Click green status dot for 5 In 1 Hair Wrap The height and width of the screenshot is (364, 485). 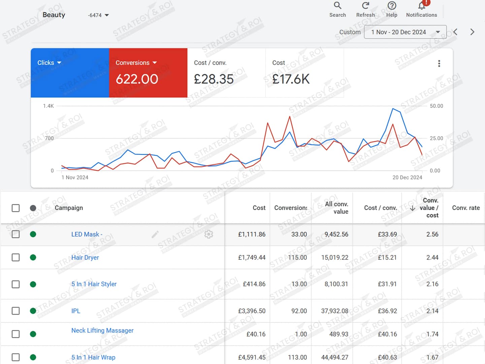[x=33, y=357]
